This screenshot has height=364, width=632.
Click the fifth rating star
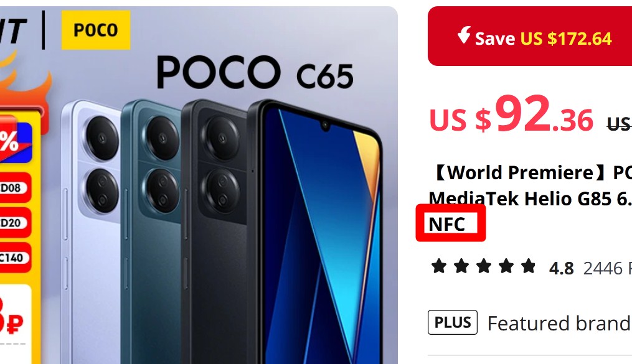[x=528, y=266]
